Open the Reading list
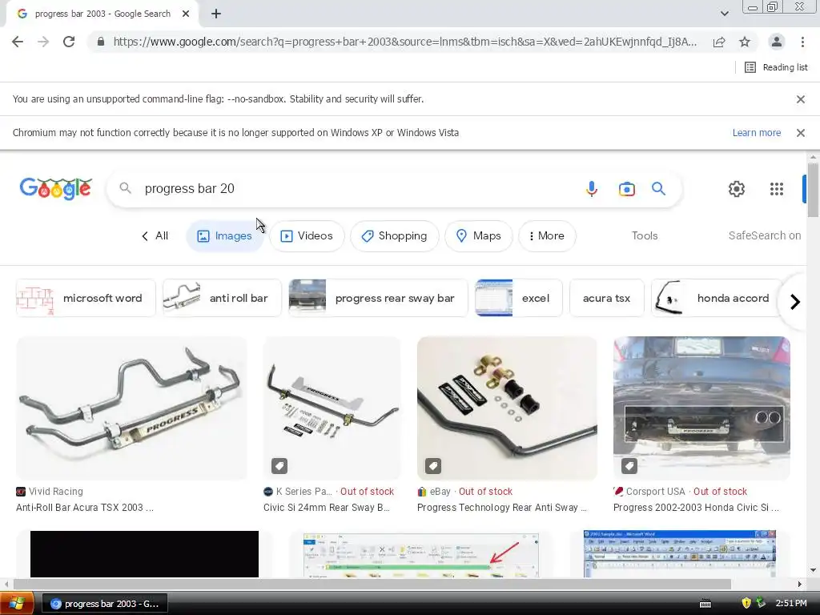The width and height of the screenshot is (820, 615). point(776,67)
